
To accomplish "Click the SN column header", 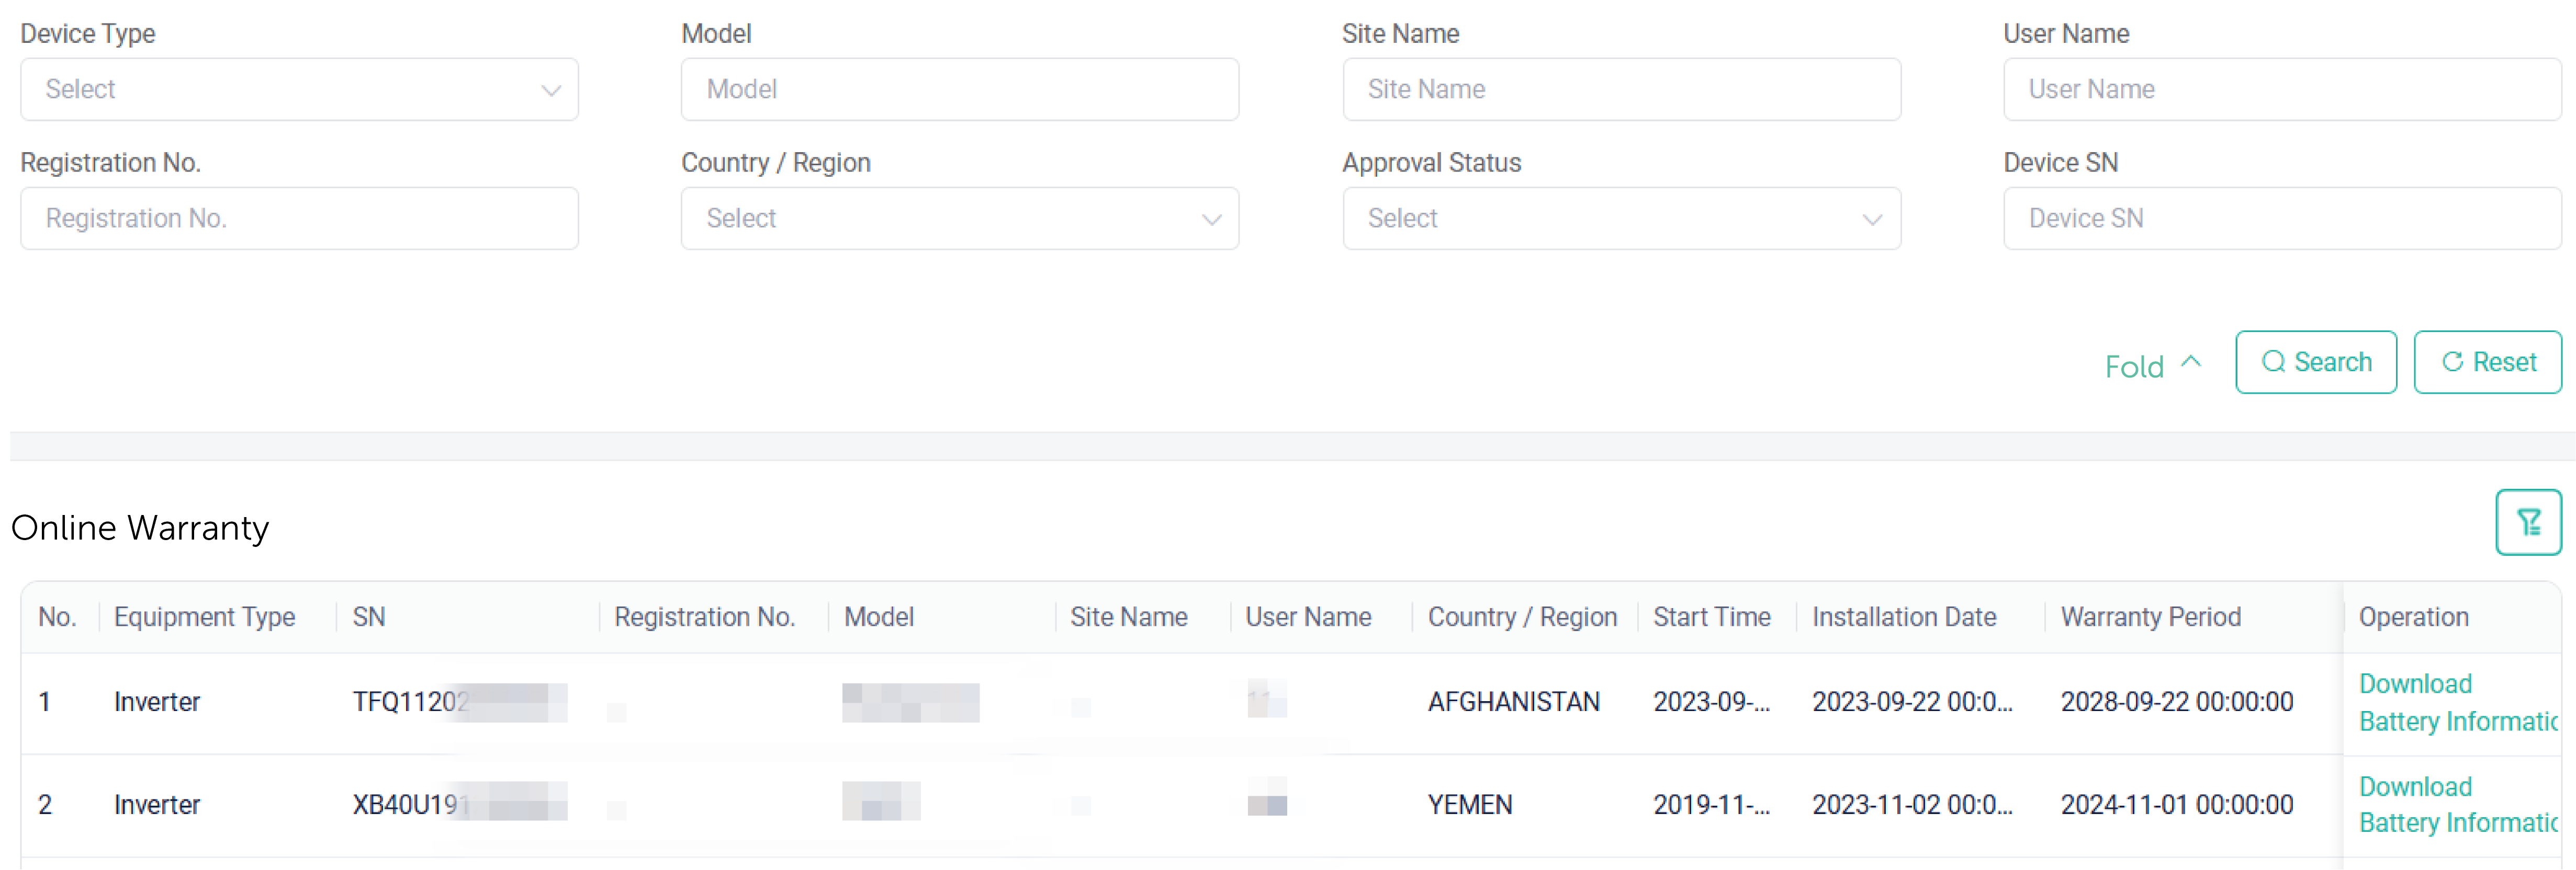I will pos(369,616).
